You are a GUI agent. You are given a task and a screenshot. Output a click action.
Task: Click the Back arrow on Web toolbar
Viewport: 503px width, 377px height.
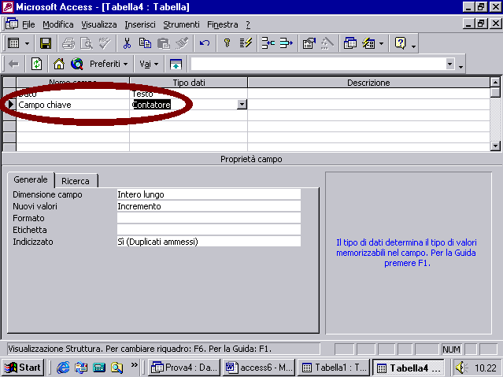pyautogui.click(x=13, y=64)
